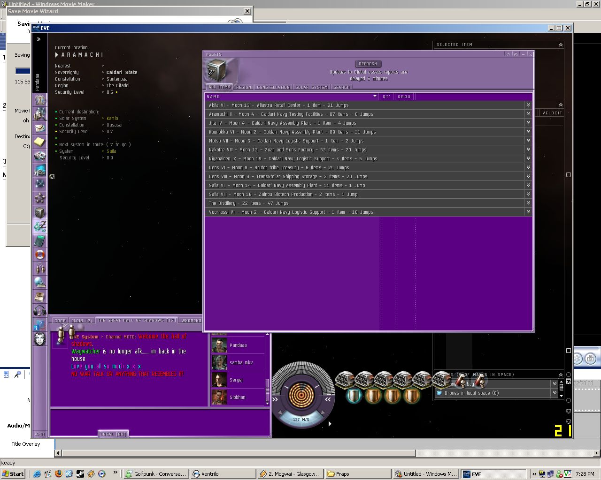This screenshot has width=601, height=480.
Task: Click the Start button on the taskbar
Action: [x=13, y=474]
